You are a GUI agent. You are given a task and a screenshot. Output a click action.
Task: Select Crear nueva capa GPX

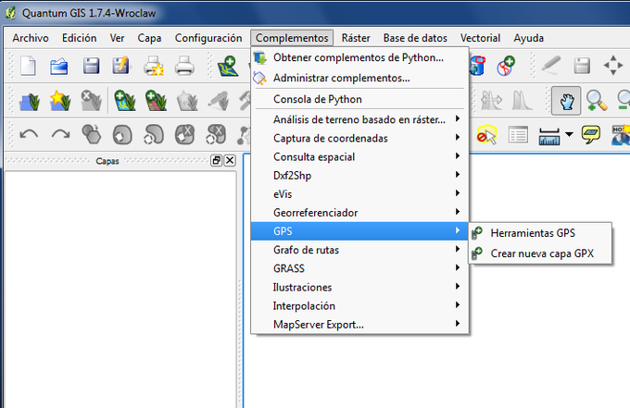[x=540, y=253]
